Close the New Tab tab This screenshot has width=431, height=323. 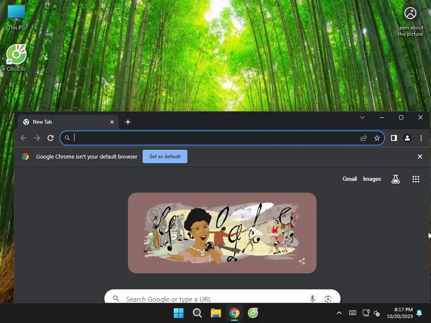[112, 122]
